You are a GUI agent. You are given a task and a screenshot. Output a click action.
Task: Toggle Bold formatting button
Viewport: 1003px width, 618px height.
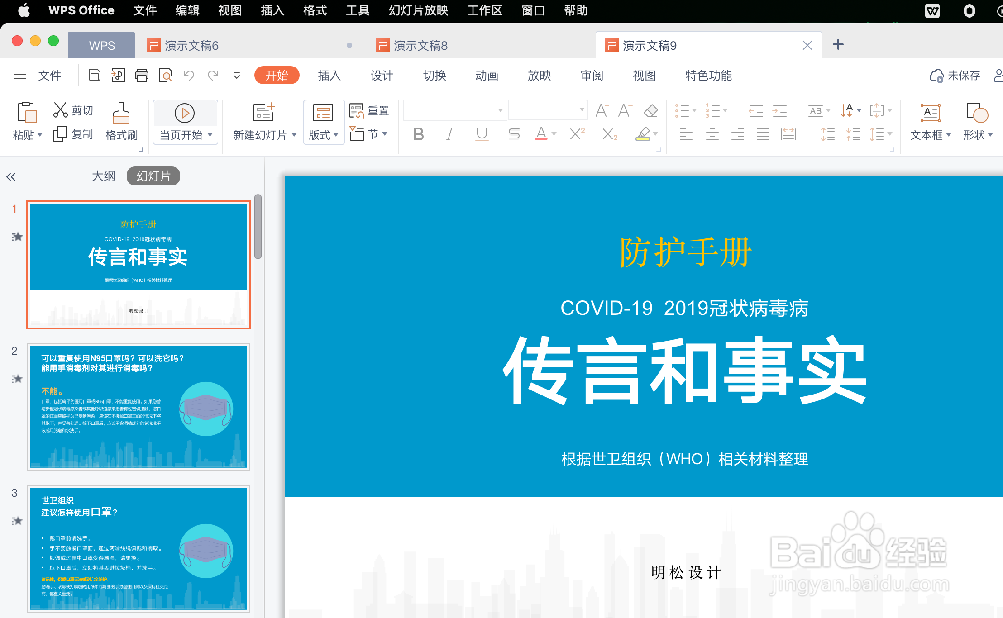418,134
